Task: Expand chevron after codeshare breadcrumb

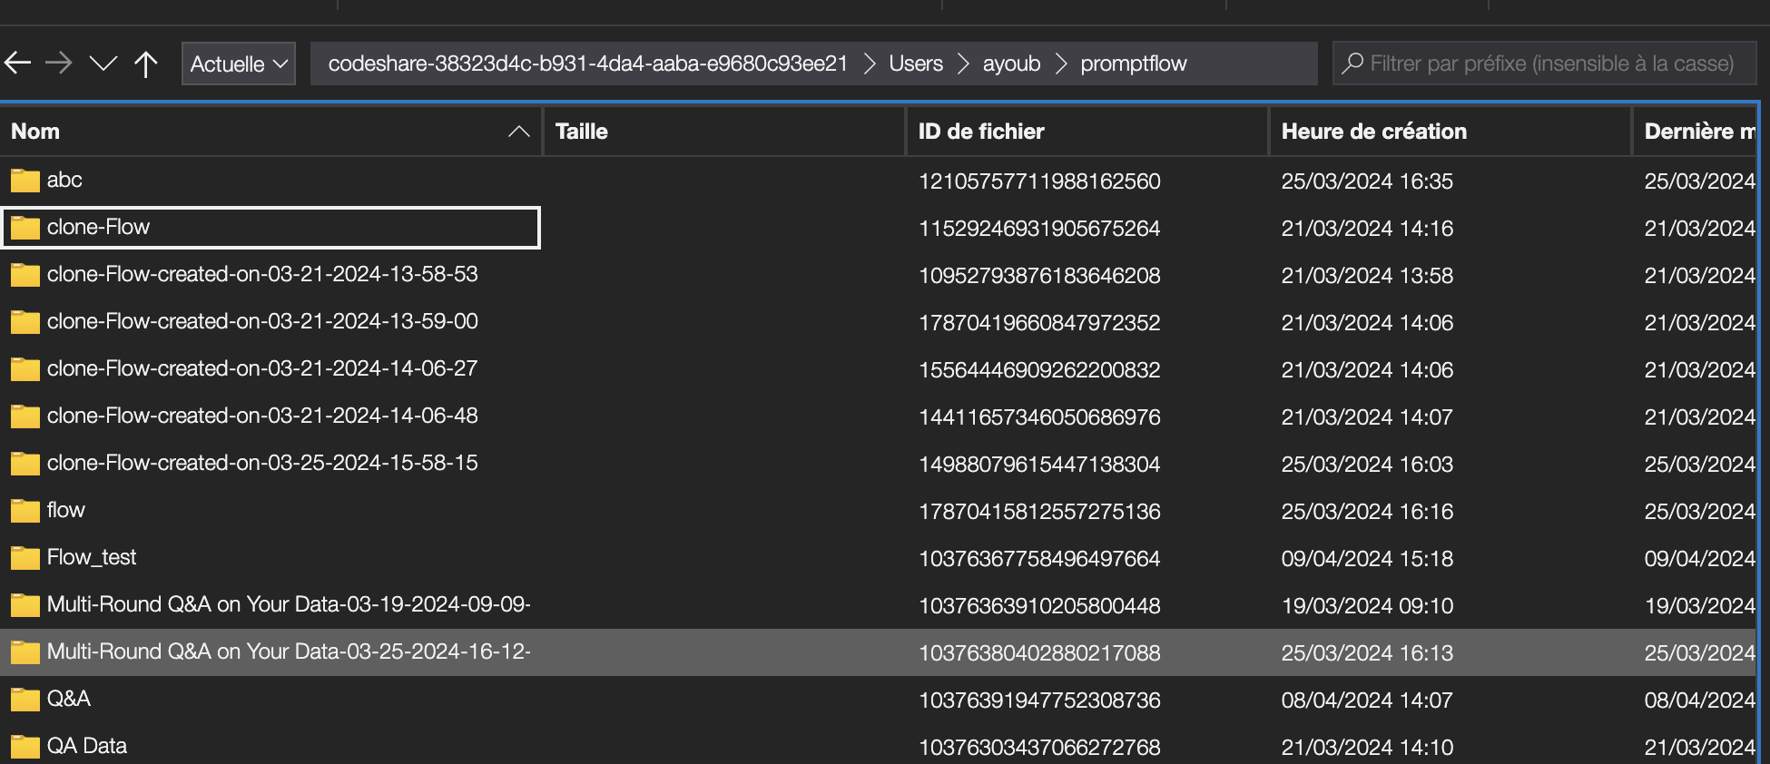Action: point(870,64)
